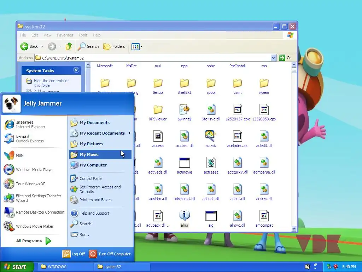Click the Go button
This screenshot has width=362, height=272.
click(x=285, y=58)
